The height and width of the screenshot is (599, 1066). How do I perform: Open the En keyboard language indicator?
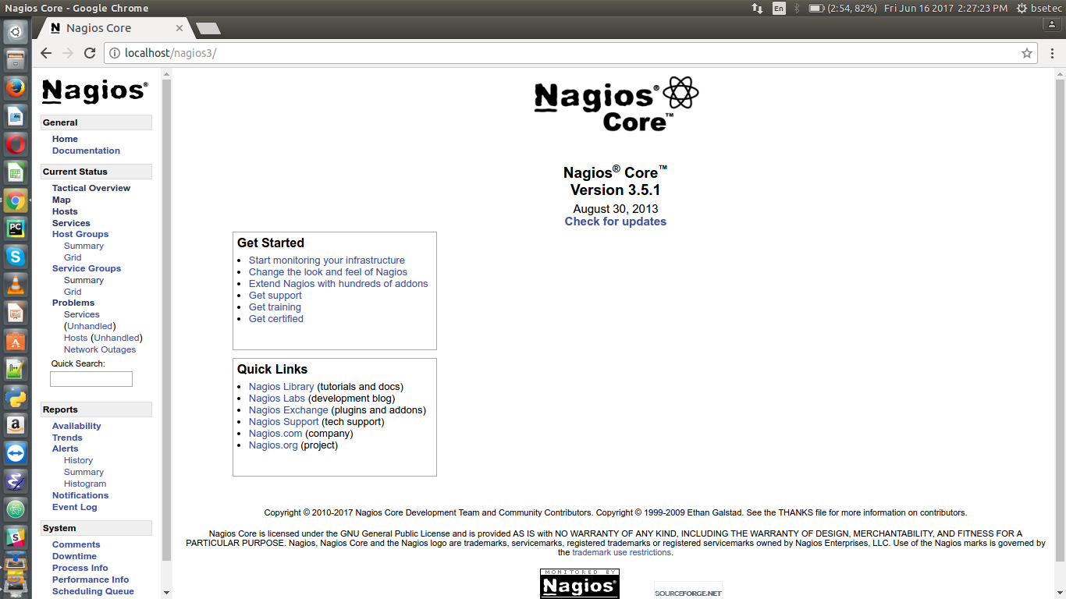click(x=779, y=8)
